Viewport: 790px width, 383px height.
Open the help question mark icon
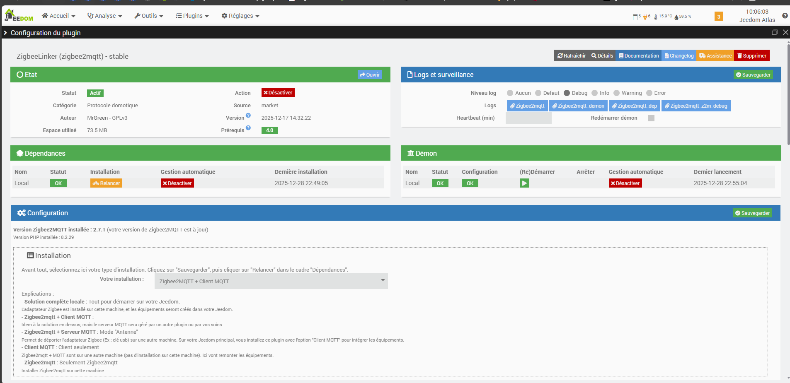click(785, 16)
